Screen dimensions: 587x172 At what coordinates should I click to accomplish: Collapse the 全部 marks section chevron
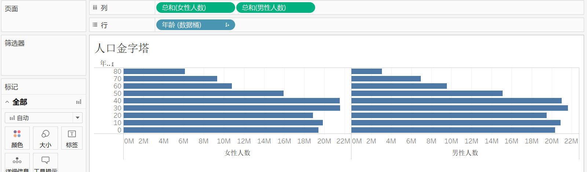[x=7, y=102]
